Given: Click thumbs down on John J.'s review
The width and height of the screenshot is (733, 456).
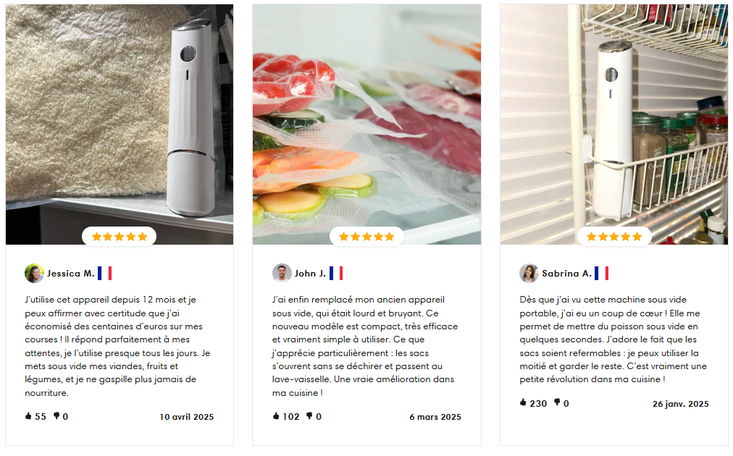Looking at the screenshot, I should click(309, 415).
